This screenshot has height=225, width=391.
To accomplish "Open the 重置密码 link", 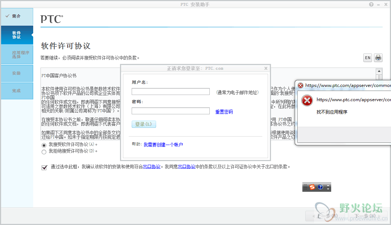I will [x=224, y=112].
